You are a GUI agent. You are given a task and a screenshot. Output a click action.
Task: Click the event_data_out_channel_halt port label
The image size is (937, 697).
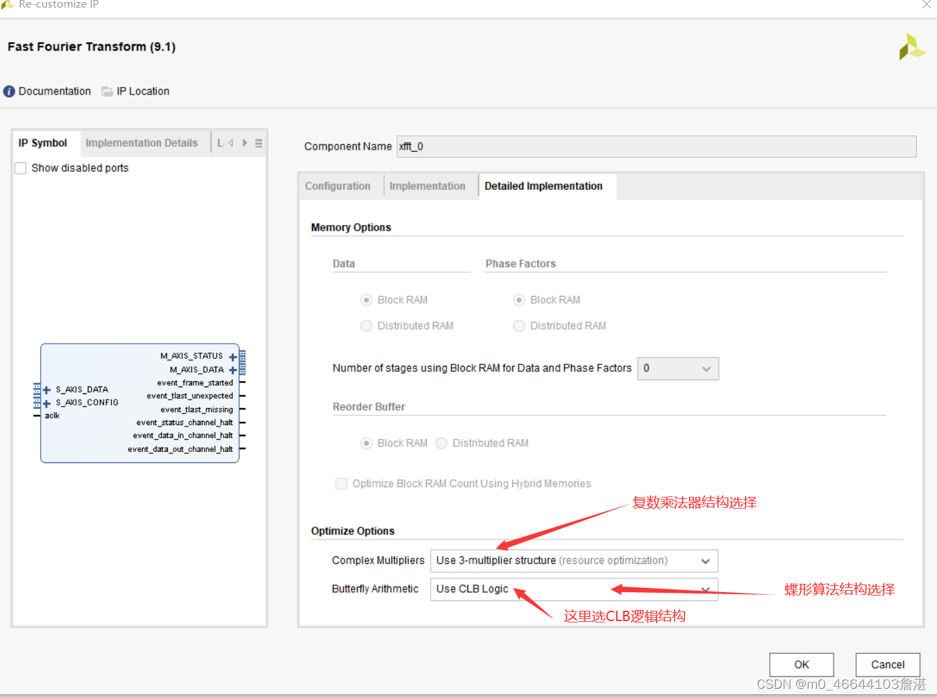click(x=180, y=449)
